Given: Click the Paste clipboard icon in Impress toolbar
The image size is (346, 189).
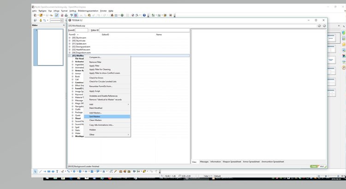Looking at the screenshot, I should [x=89, y=15].
